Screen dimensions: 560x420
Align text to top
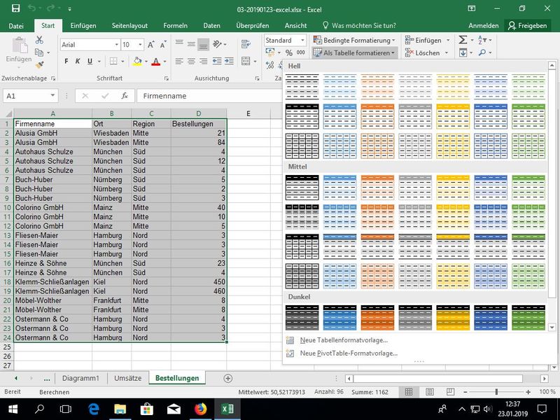coord(179,44)
